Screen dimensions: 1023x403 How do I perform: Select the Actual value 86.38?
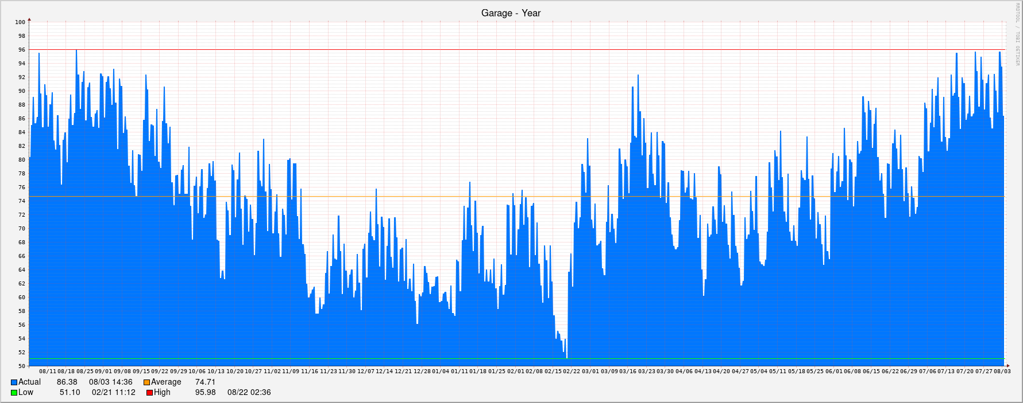(x=67, y=382)
